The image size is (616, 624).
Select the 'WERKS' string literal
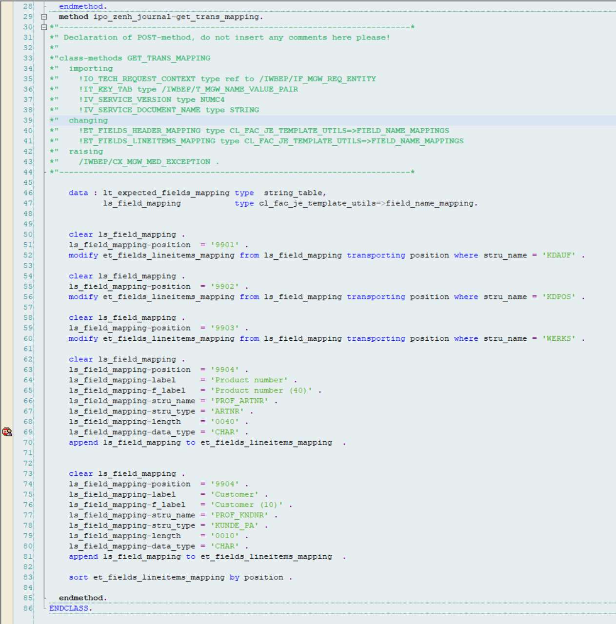[559, 338]
